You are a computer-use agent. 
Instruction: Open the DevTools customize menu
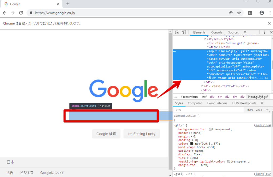point(264,32)
